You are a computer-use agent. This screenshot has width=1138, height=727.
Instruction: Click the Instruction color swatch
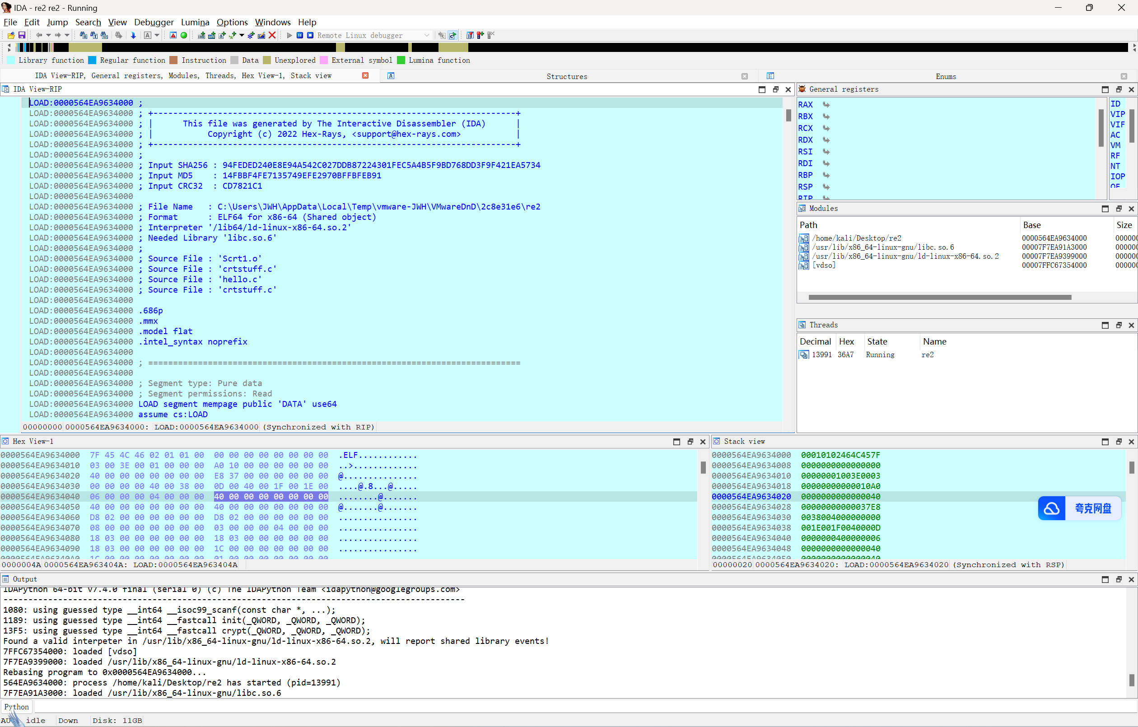point(173,60)
